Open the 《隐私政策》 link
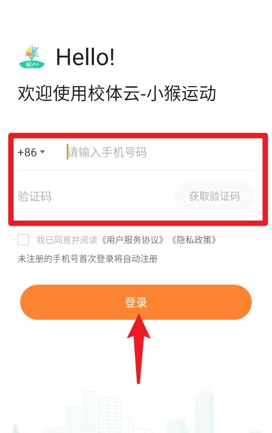Screen dimensions: 272x433 [194, 240]
